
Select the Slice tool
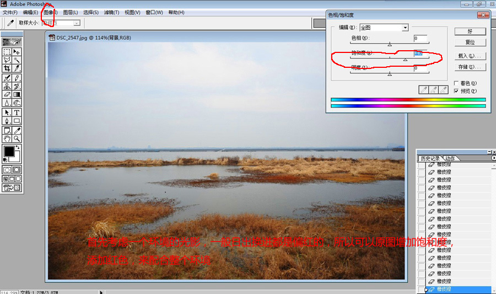(x=17, y=68)
